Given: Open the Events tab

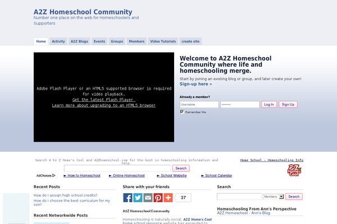Looking at the screenshot, I should (x=99, y=41).
